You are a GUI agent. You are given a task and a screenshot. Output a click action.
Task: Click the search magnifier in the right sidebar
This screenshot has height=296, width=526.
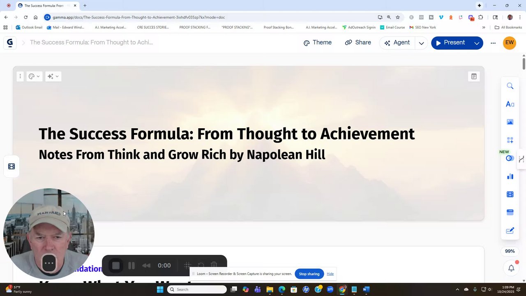[x=510, y=86]
